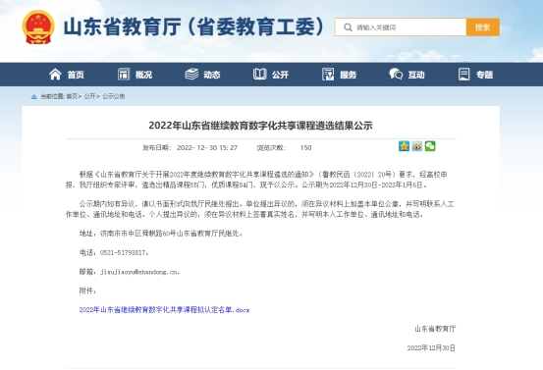Open the 首页 home menu item
This screenshot has width=543, height=370.
coord(67,75)
